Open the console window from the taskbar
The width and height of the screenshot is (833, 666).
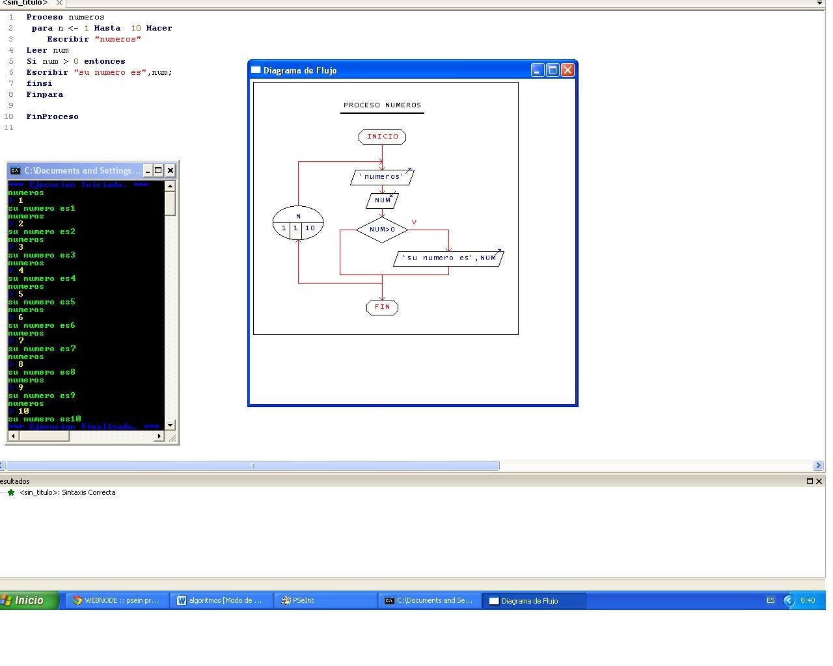[426, 600]
